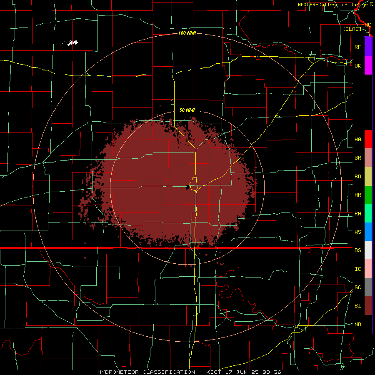Click the UK legend label
375x375 pixels.
[357, 65]
